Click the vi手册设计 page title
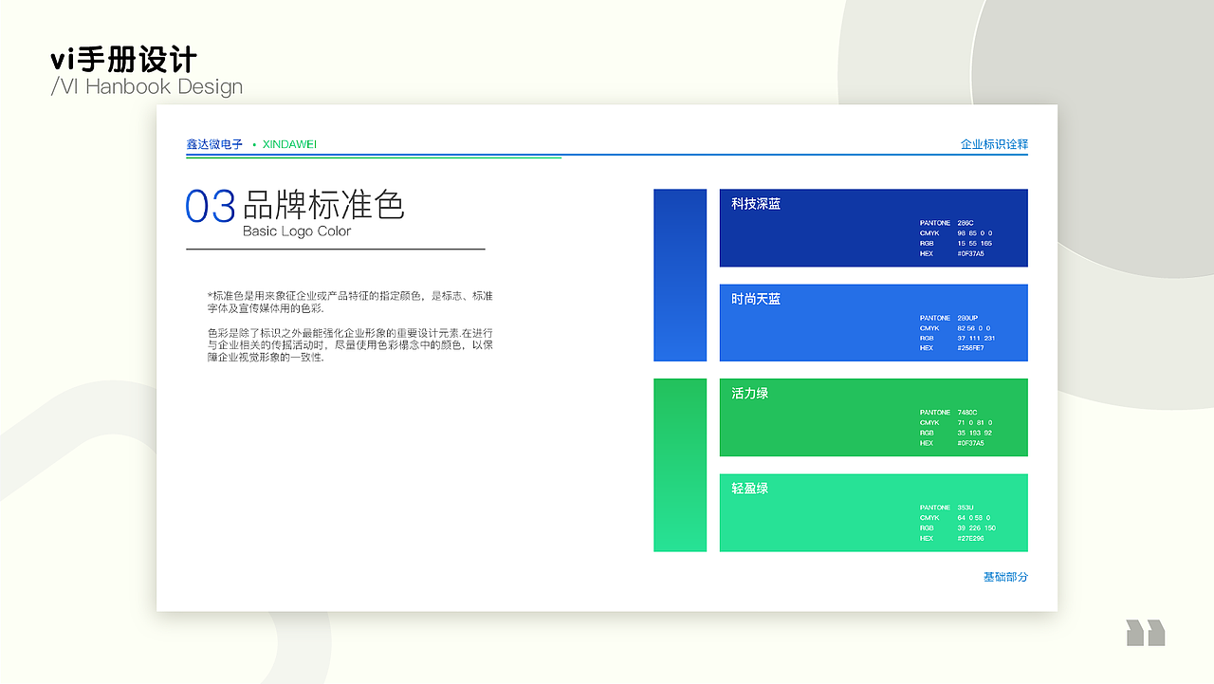 tap(124, 59)
